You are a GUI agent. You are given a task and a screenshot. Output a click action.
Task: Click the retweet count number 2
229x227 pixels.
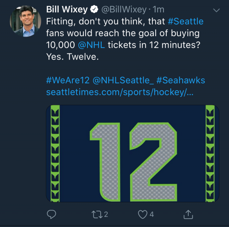click(106, 214)
